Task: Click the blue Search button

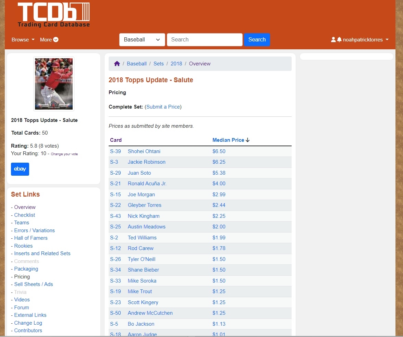Action: 257,40
